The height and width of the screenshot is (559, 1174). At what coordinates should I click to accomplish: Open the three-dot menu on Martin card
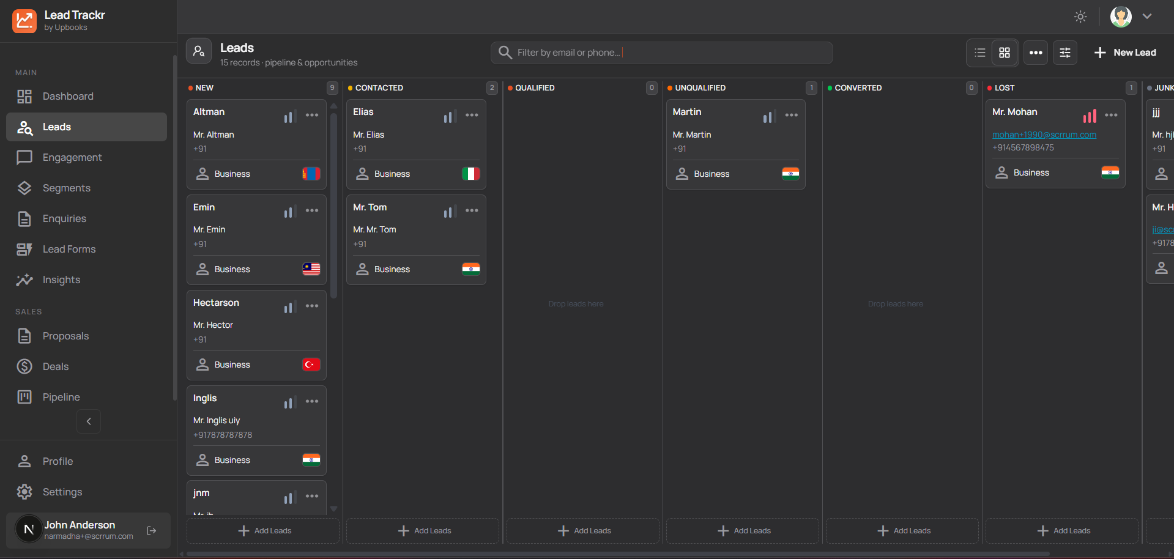tap(791, 115)
